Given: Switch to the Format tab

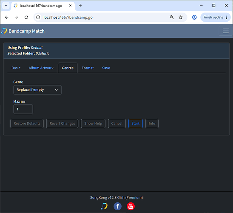Looking at the screenshot, I should (x=88, y=68).
